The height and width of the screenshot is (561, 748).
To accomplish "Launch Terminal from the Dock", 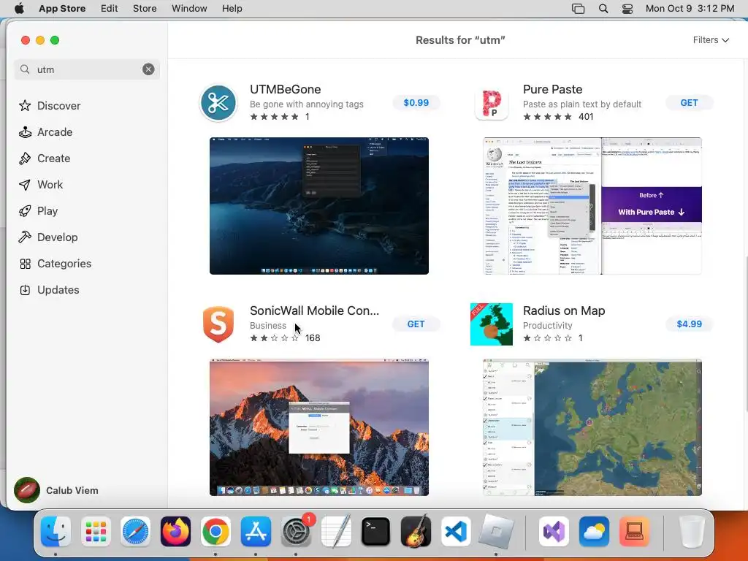I will click(x=376, y=531).
